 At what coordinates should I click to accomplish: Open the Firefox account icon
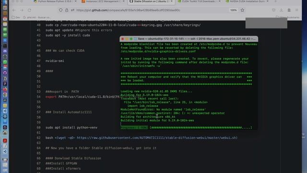[x=289, y=10]
